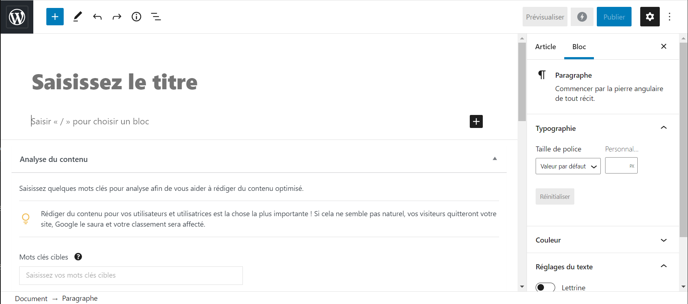Switch to the Article tab
The image size is (688, 304).
(546, 47)
